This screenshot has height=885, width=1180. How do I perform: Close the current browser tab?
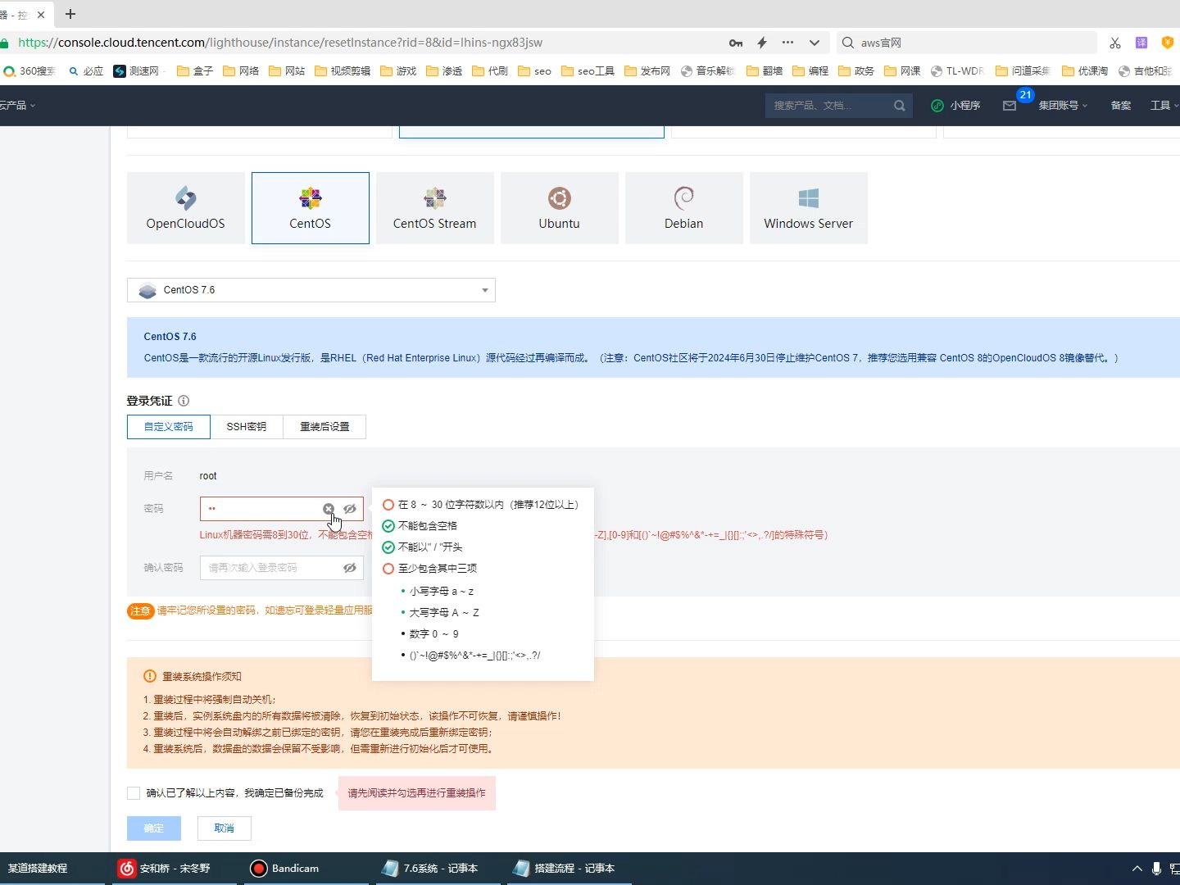point(41,15)
